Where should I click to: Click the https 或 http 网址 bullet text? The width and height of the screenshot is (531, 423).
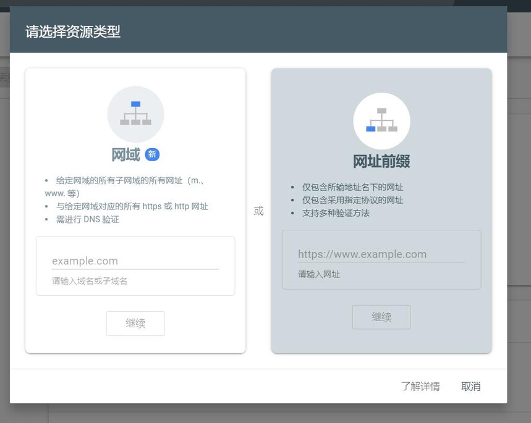pyautogui.click(x=132, y=206)
